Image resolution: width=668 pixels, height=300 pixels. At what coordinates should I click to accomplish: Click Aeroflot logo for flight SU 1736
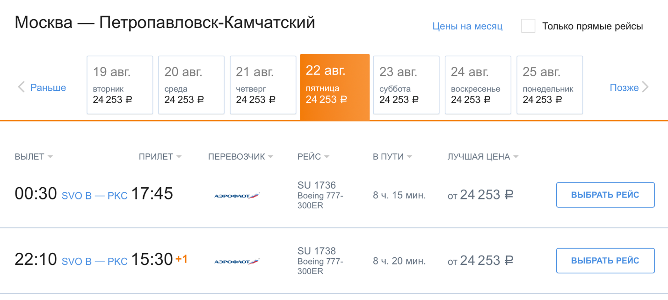click(x=237, y=196)
